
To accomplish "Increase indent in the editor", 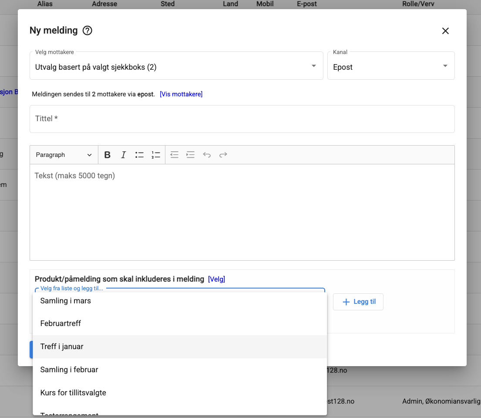I will (x=191, y=155).
